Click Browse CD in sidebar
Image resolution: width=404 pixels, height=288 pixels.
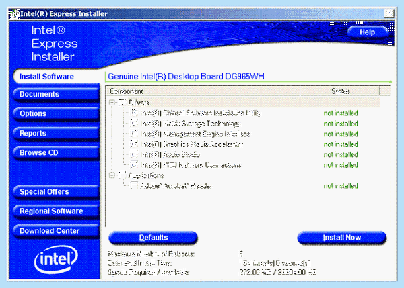[56, 153]
